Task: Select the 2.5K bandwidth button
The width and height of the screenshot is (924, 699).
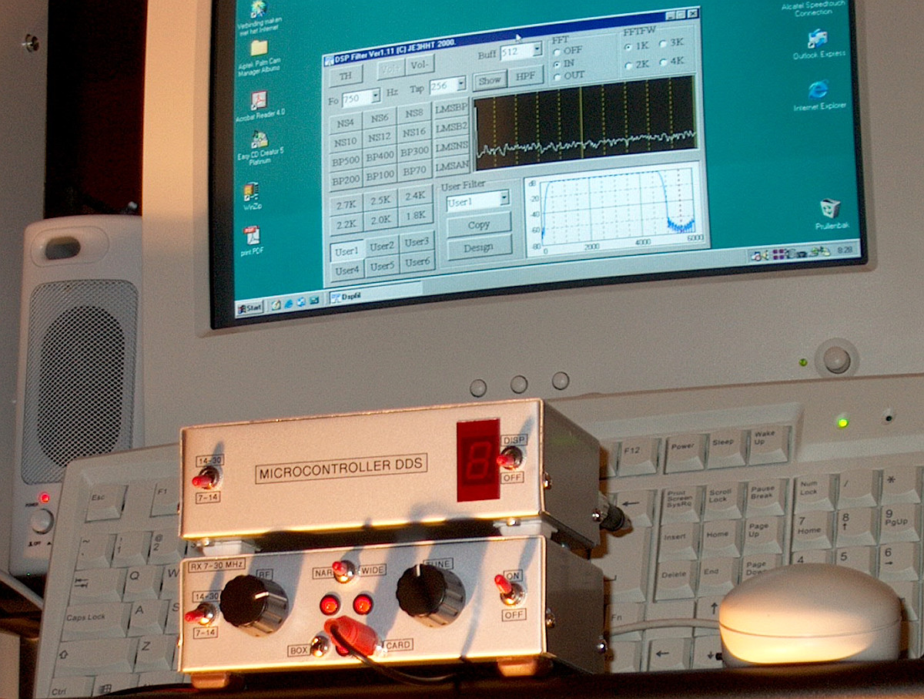Action: pos(381,201)
